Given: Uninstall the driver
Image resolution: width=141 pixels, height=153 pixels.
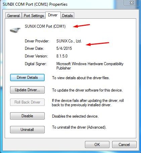Looking at the screenshot, I should (27, 130).
